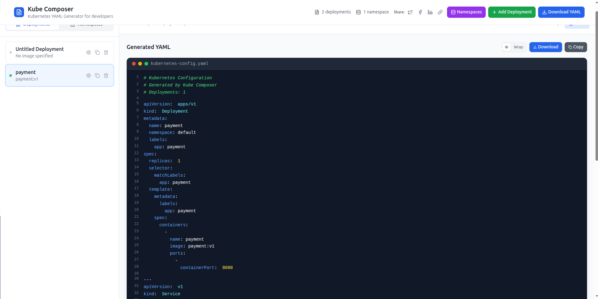Click the red dot in code window header
This screenshot has width=598, height=299.
(134, 64)
